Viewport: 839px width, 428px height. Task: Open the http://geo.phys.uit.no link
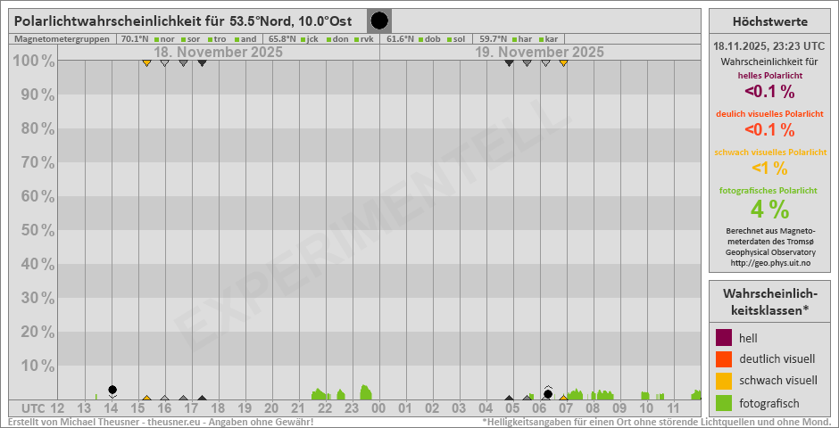click(x=770, y=262)
